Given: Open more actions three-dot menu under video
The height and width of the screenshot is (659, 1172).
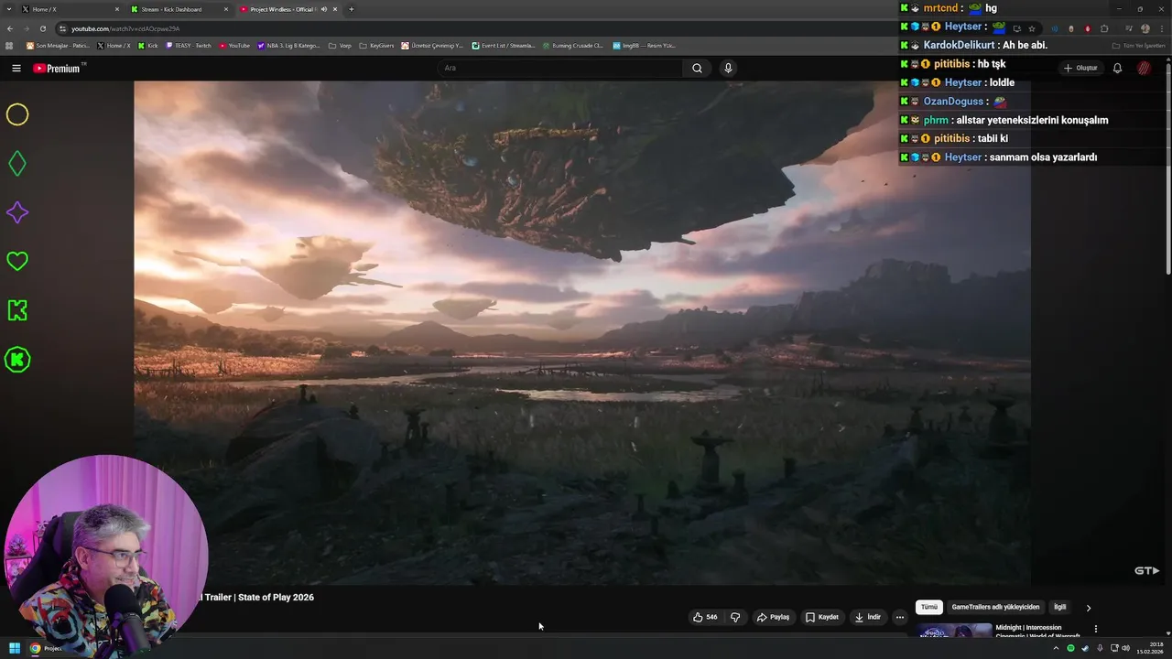Looking at the screenshot, I should click(x=899, y=617).
